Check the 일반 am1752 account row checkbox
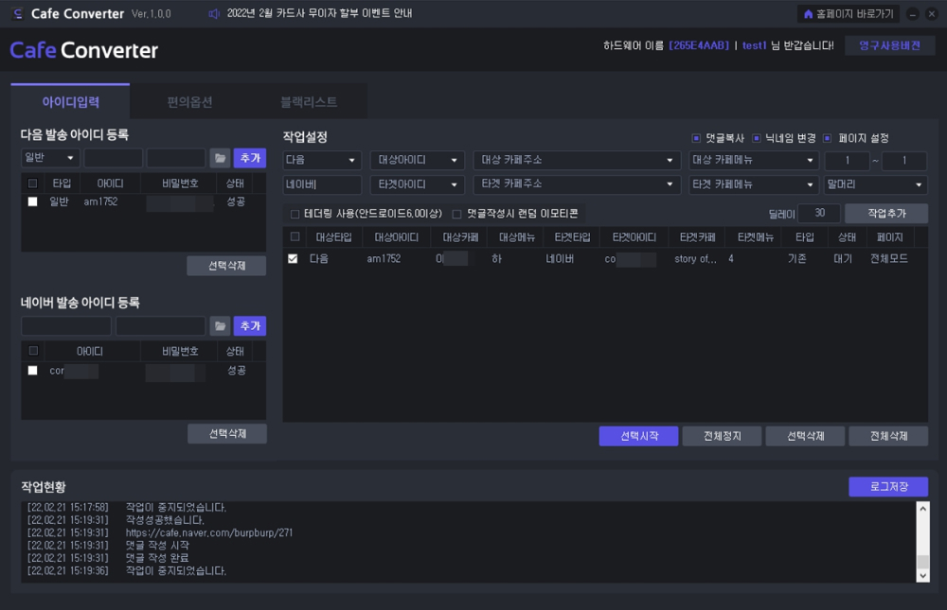This screenshot has height=610, width=947. tap(32, 201)
